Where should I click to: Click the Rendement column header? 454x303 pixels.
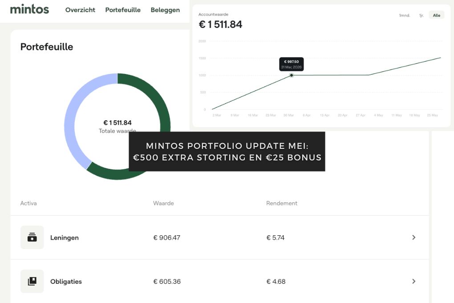point(282,203)
